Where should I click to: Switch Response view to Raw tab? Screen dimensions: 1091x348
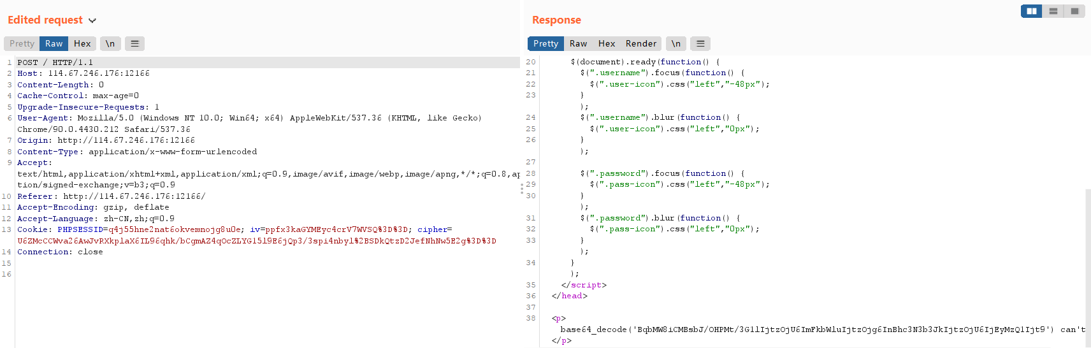point(578,43)
